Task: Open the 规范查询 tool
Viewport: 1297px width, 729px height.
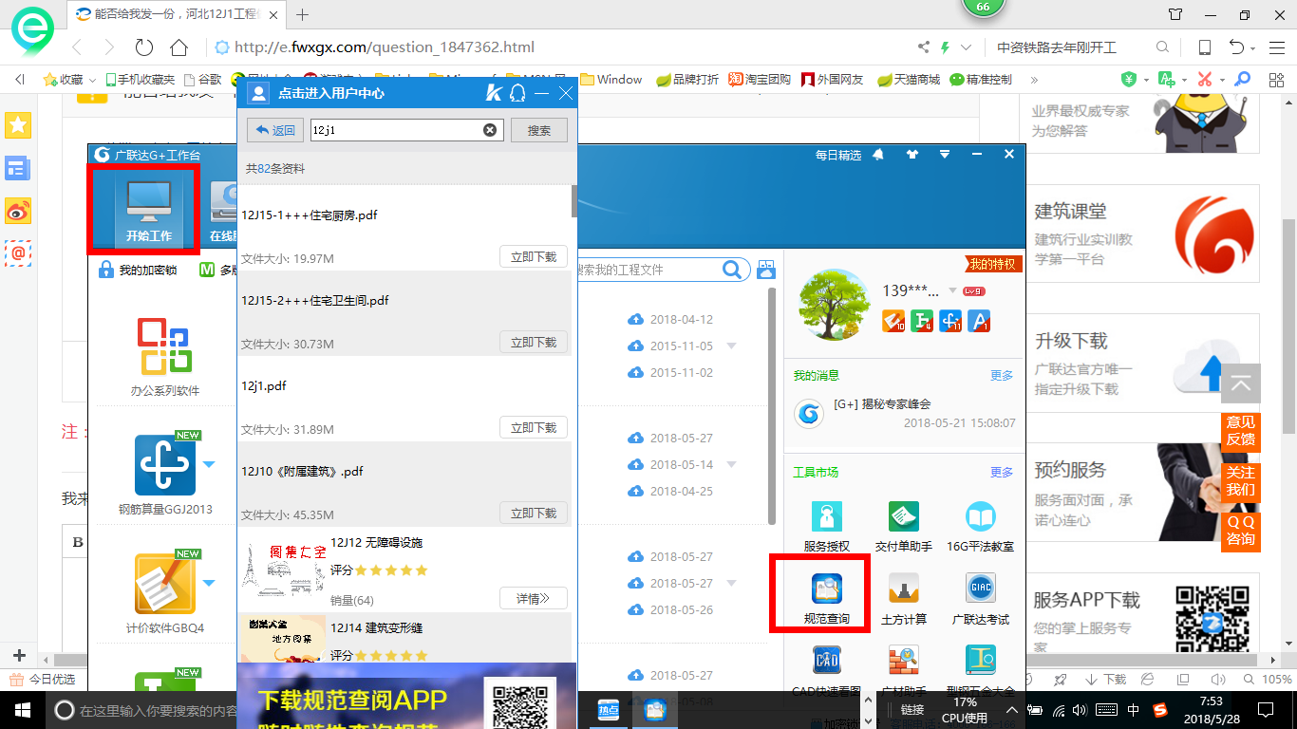Action: coord(826,600)
